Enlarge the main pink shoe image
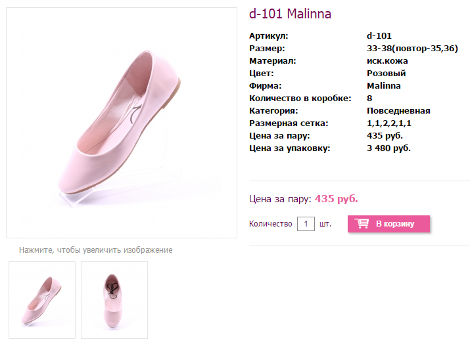The image size is (470, 348). (x=122, y=123)
